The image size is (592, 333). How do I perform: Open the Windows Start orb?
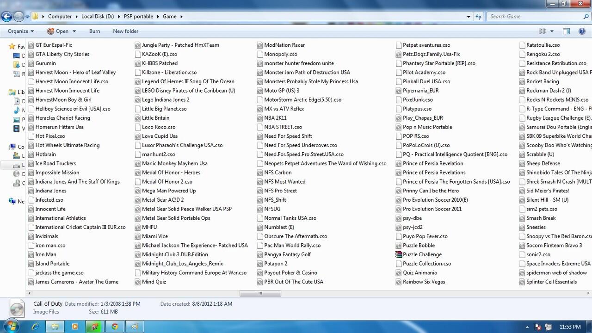[12, 326]
